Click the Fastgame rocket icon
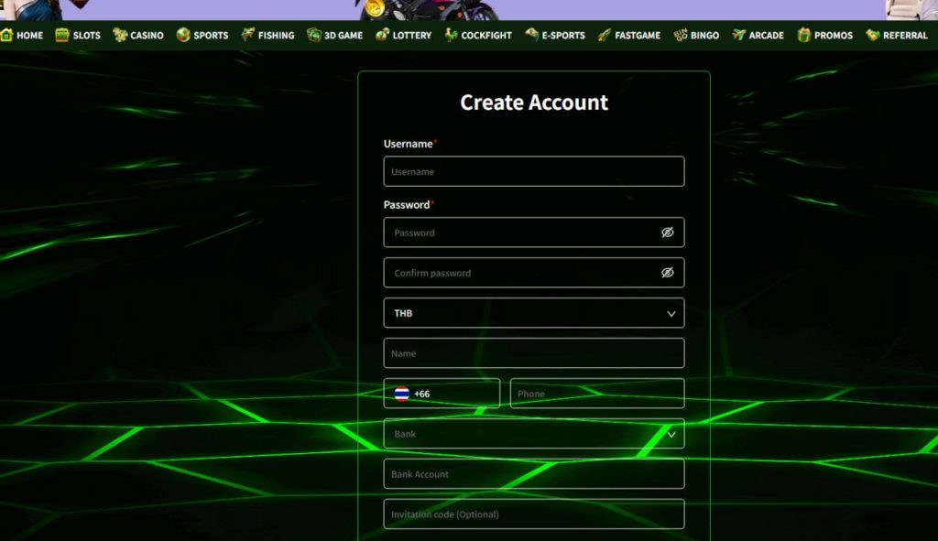This screenshot has height=541, width=938. (x=604, y=36)
